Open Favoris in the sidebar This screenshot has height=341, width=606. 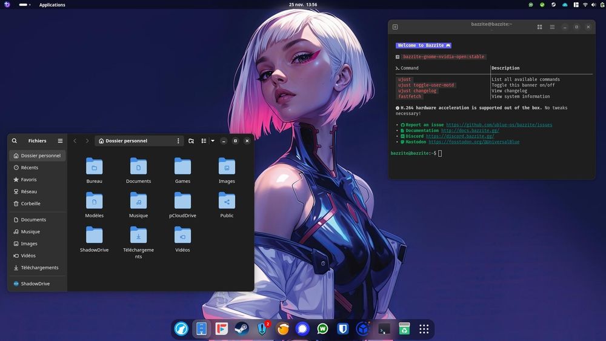[37, 179]
